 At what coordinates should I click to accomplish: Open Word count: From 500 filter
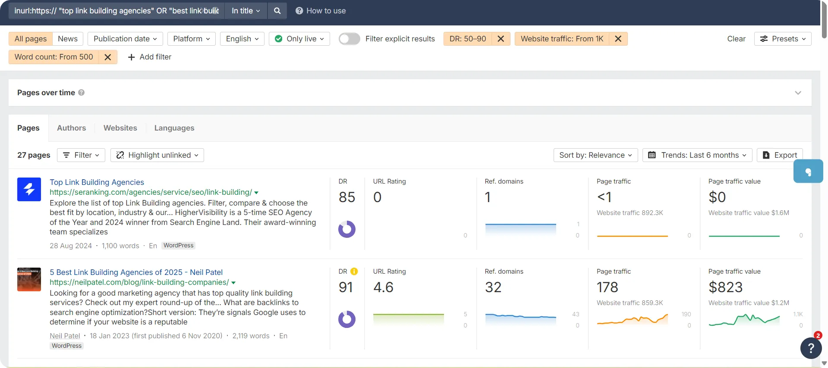pos(54,57)
